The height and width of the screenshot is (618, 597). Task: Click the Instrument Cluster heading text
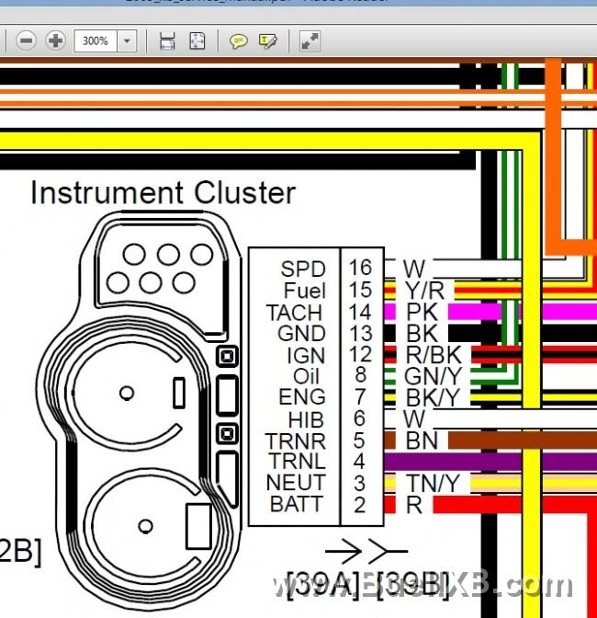pyautogui.click(x=163, y=193)
